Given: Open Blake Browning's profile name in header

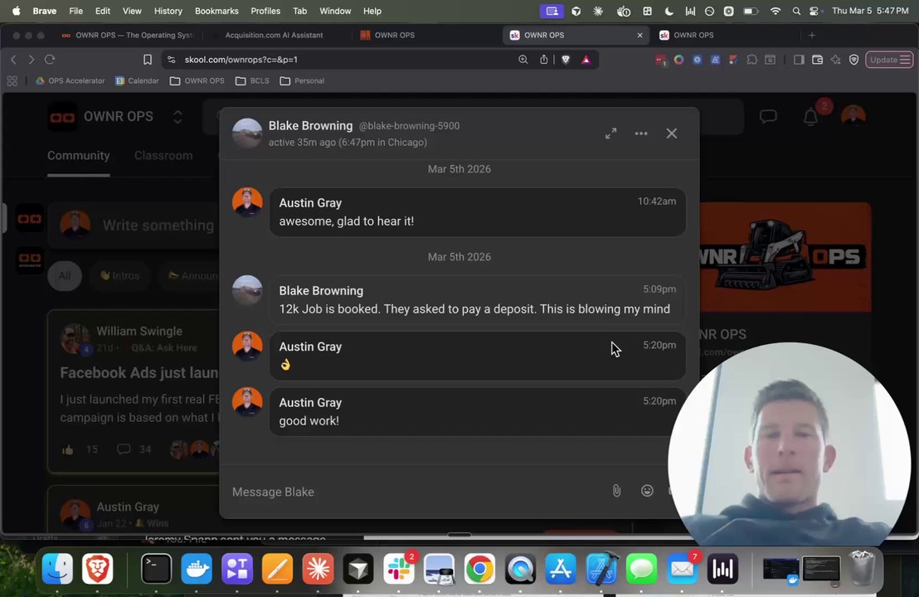Looking at the screenshot, I should tap(311, 125).
